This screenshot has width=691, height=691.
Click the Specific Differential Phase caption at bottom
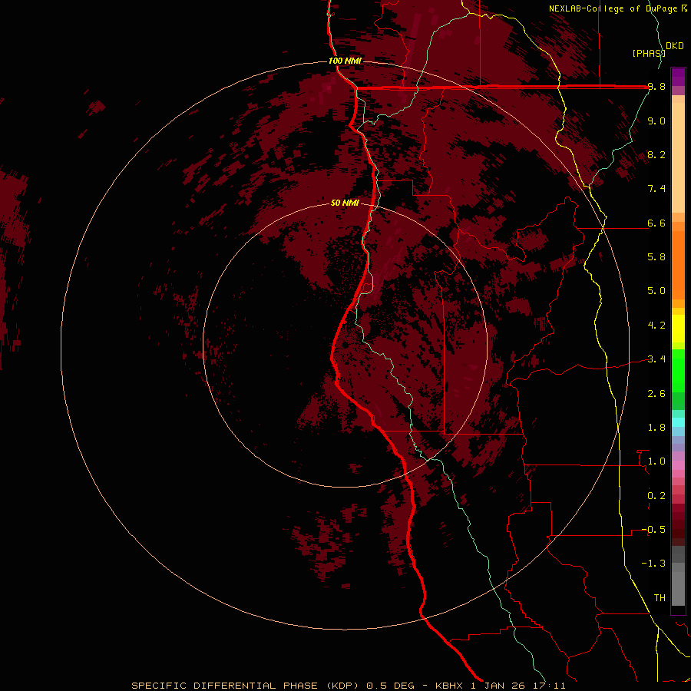pyautogui.click(x=348, y=686)
